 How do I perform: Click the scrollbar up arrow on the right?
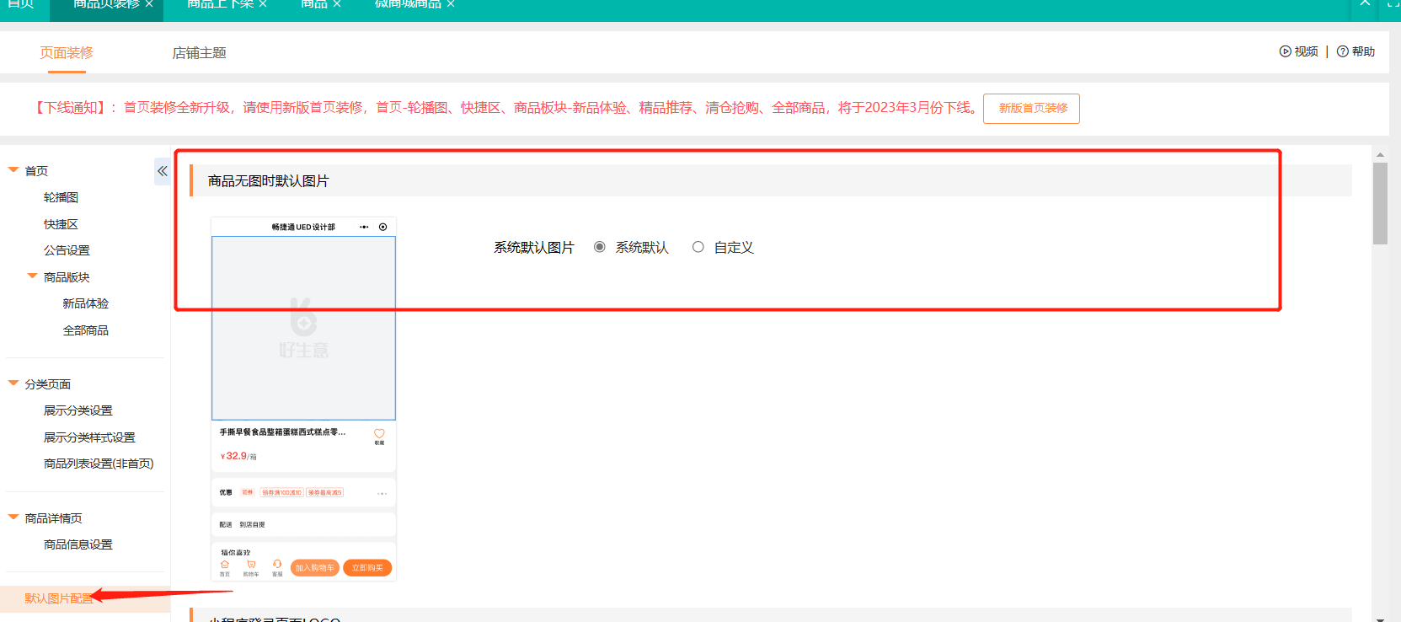(1380, 154)
